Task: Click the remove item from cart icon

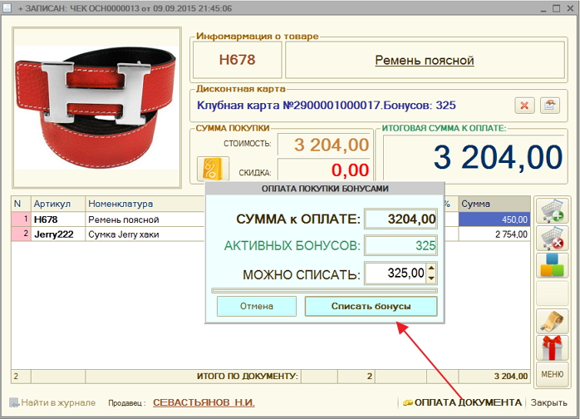Action: [x=552, y=239]
